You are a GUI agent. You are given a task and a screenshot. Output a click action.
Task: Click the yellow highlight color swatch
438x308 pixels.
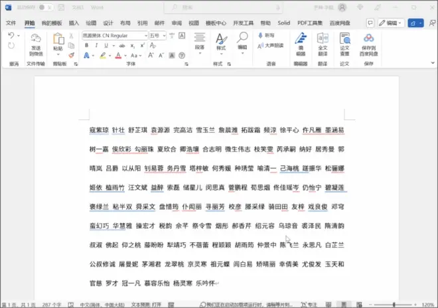103,56
